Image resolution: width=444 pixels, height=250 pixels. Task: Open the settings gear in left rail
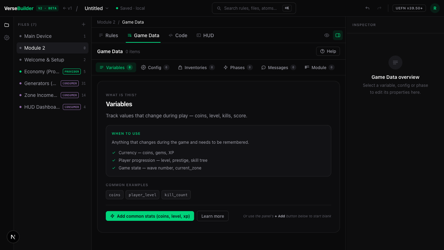7,37
